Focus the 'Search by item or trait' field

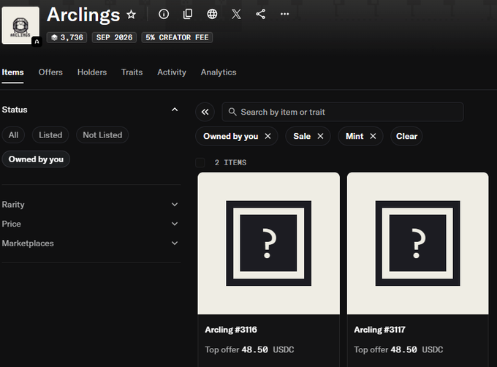pyautogui.click(x=343, y=112)
